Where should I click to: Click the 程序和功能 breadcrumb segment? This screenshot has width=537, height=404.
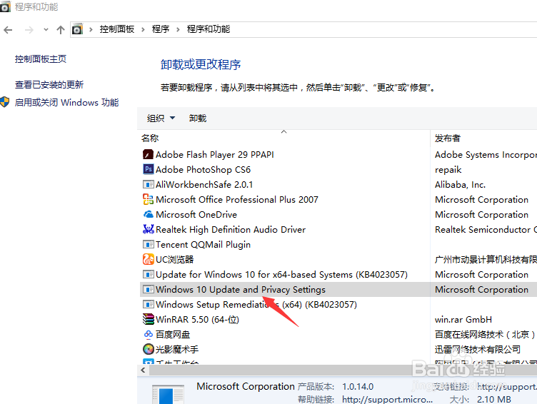pos(209,29)
